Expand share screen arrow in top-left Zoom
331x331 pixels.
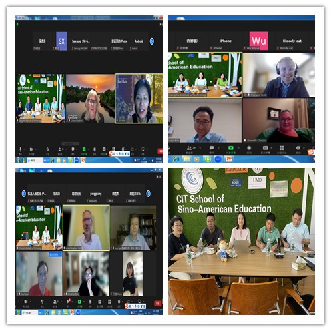89,149
